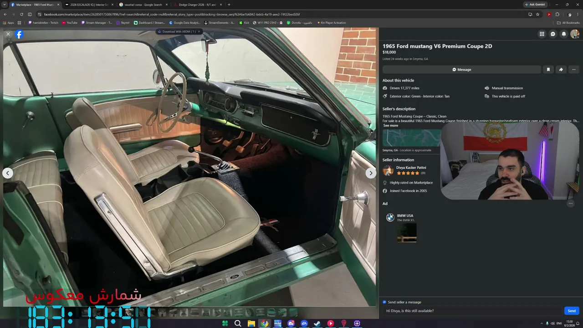583x328 pixels.
Task: Open the taskbar volume control
Action: coord(552,323)
